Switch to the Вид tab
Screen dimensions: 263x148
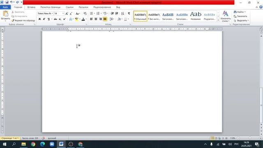118,7
